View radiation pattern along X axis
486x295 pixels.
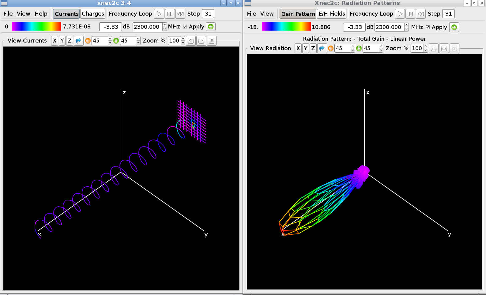point(298,48)
